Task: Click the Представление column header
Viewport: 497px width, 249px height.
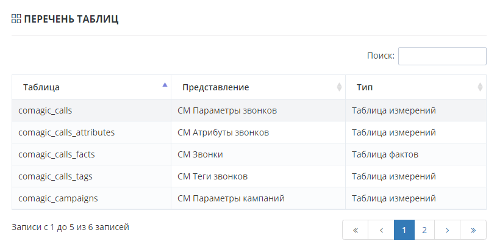Action: click(215, 87)
